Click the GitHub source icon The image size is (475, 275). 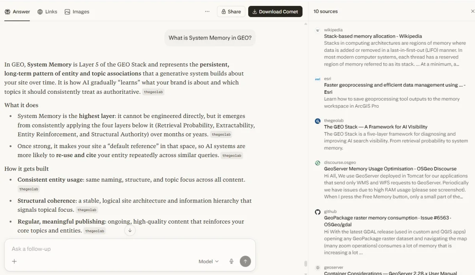coord(317,212)
